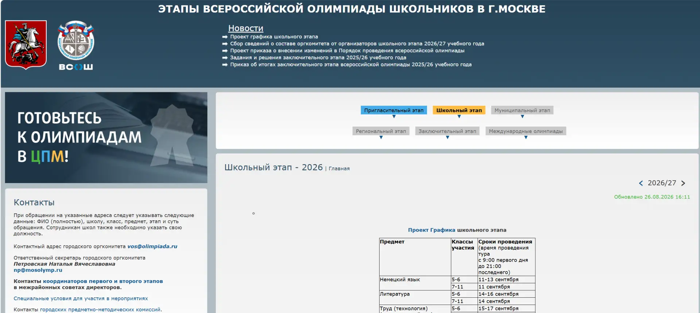700x313 pixels.
Task: Expand dropdown arrow under Международные олимпиады
Action: click(526, 138)
